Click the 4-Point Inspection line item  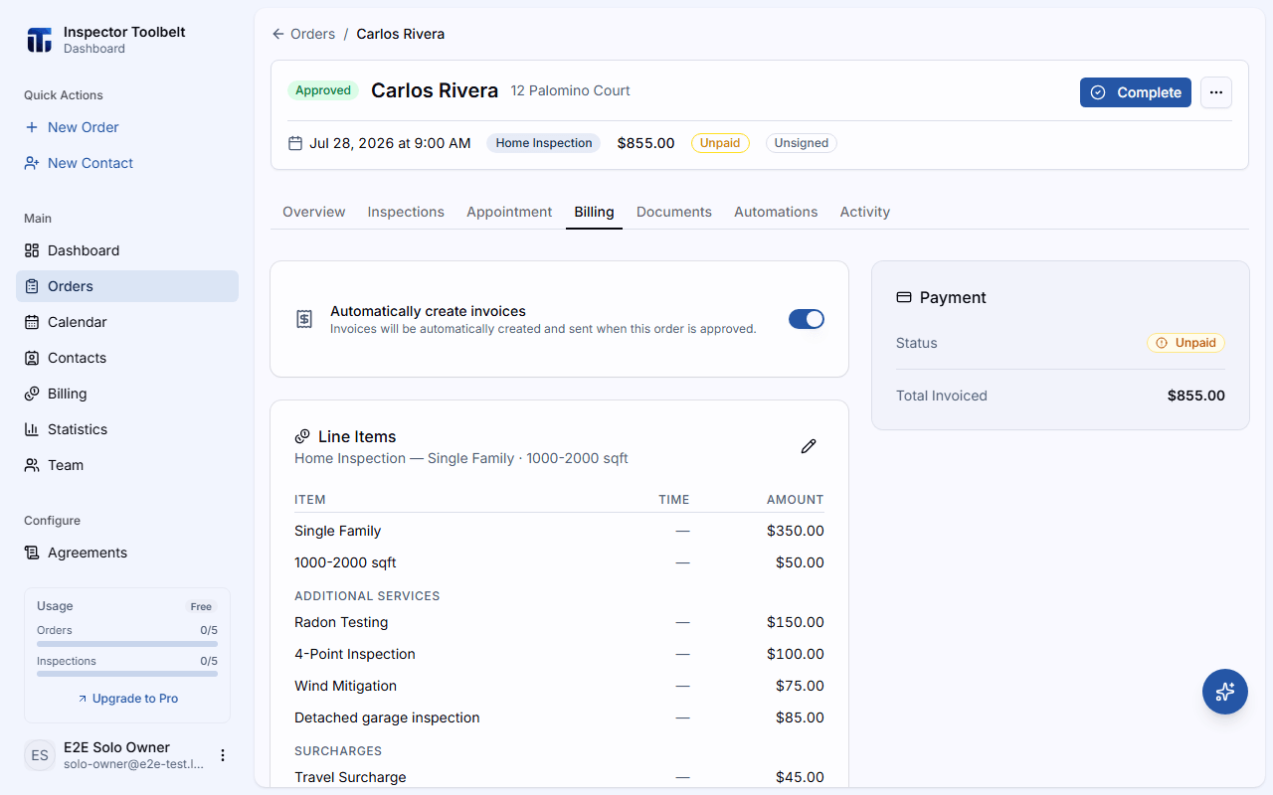click(x=559, y=654)
